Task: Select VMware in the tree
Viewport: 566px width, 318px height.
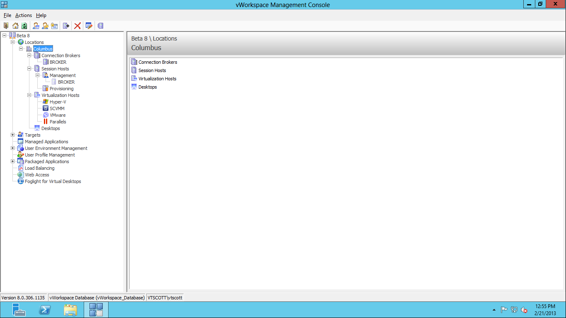Action: 58,115
